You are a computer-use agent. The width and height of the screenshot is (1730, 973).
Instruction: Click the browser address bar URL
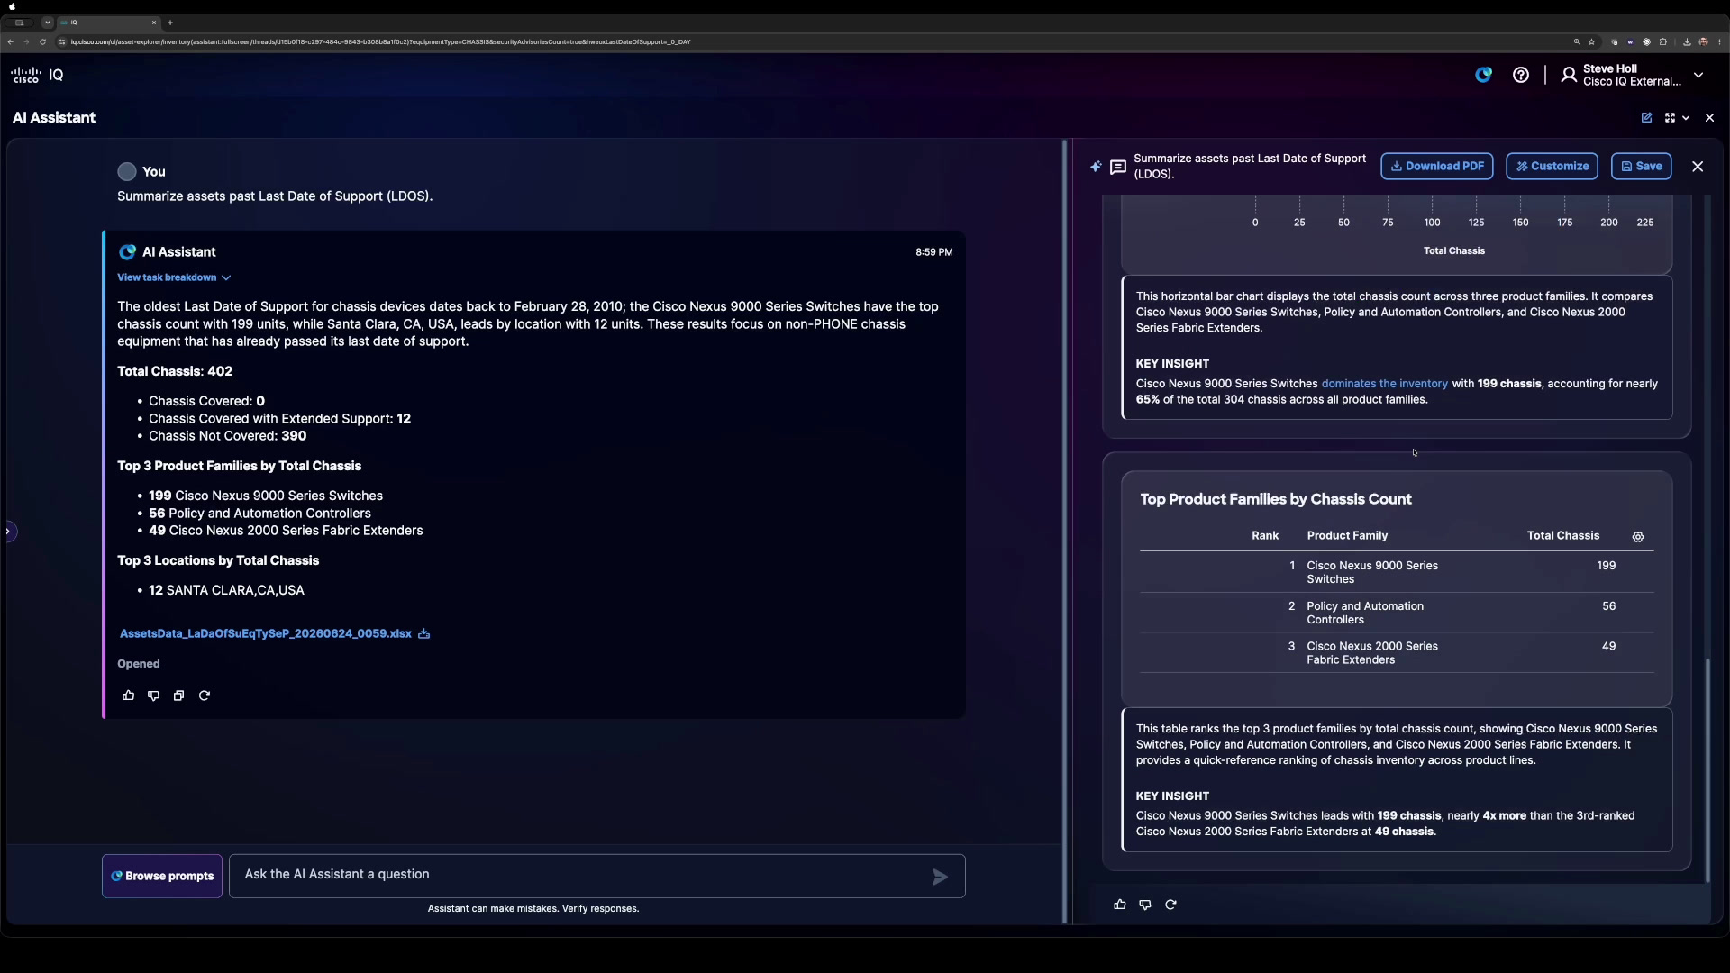380,41
